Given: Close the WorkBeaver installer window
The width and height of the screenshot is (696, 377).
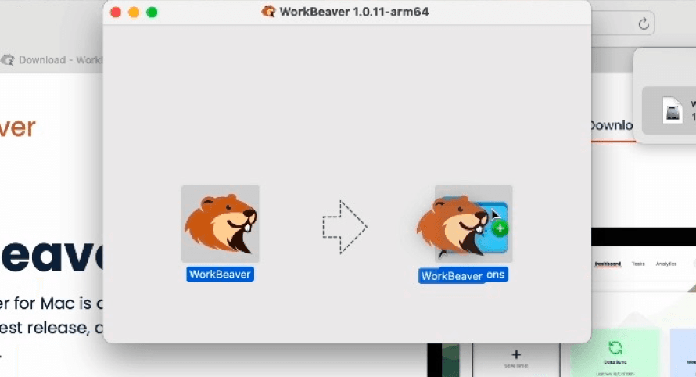Looking at the screenshot, I should 116,13.
